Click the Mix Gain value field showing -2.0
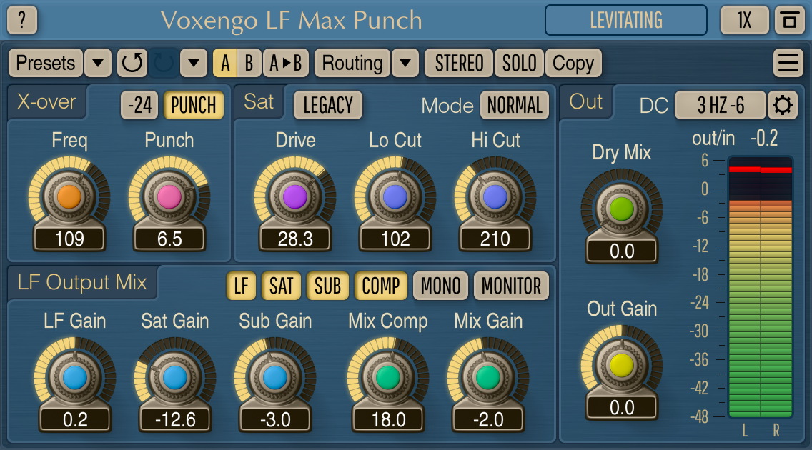This screenshot has width=812, height=450. [487, 419]
